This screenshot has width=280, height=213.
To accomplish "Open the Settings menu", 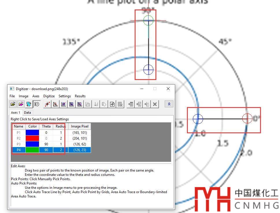I will 65,96.
